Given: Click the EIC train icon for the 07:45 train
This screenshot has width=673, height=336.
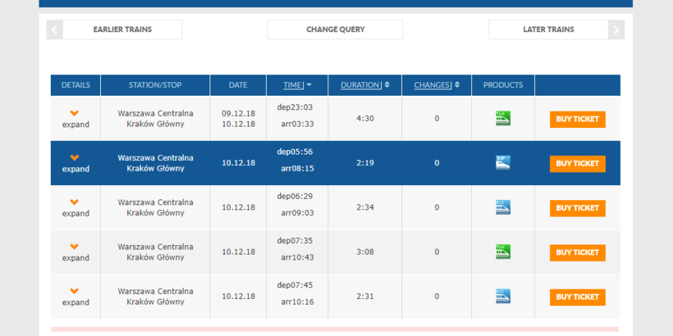Looking at the screenshot, I should coord(503,297).
